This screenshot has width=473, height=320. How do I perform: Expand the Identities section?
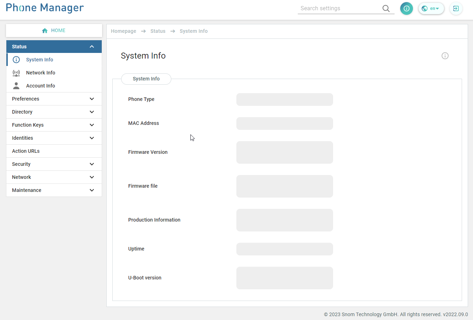54,138
